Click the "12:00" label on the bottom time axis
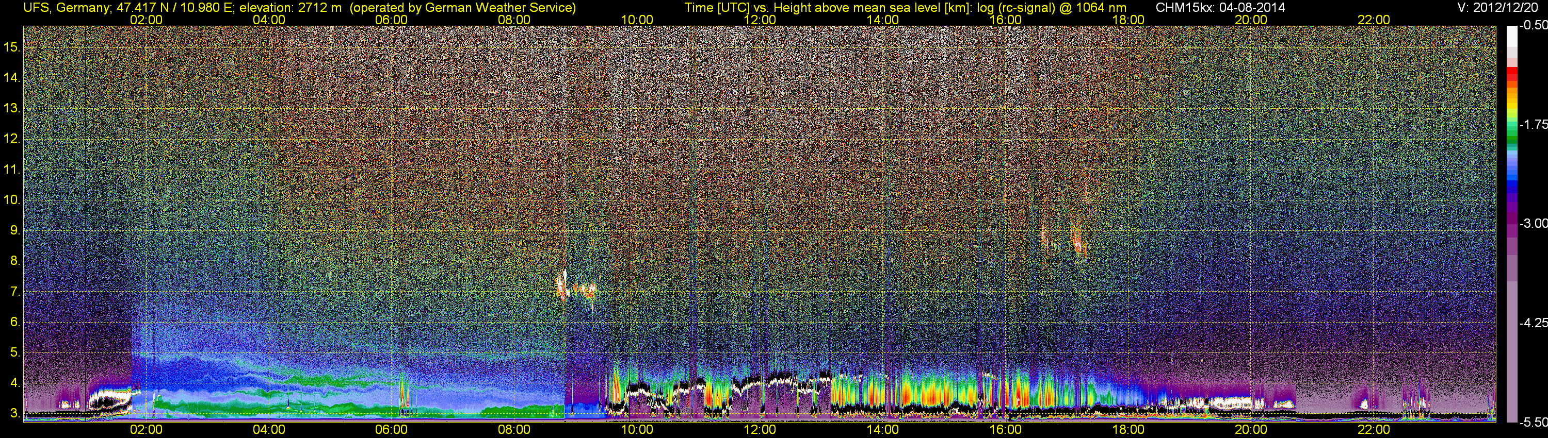Image resolution: width=1548 pixels, height=438 pixels. pyautogui.click(x=760, y=430)
